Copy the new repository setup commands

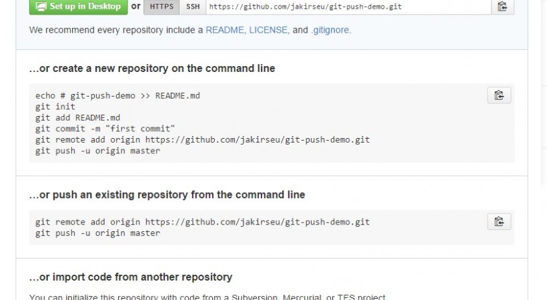point(498,95)
